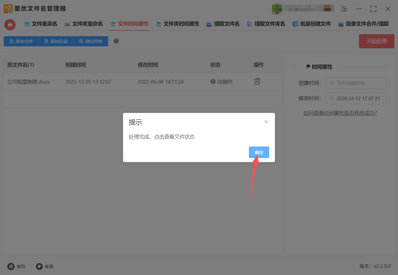Click the settings sliders icon in the title bar
This screenshot has width=398, height=275.
(344, 9)
